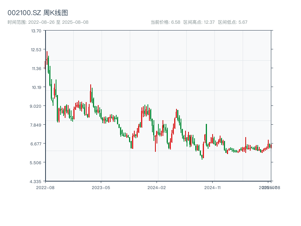
Task: Click the lowest green candle near 5.67
Action: pyautogui.click(x=202, y=157)
